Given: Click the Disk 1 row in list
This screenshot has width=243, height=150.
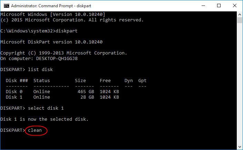Looking at the screenshot, I should (x=62, y=97).
